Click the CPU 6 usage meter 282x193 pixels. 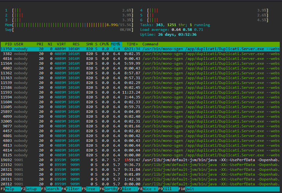pyautogui.click(x=204, y=20)
